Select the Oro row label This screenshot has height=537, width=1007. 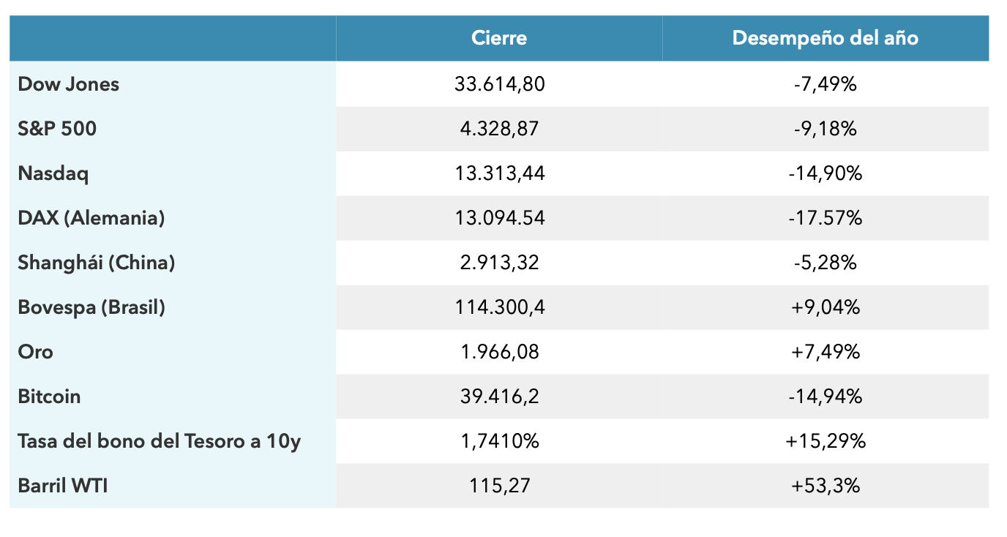coord(35,352)
